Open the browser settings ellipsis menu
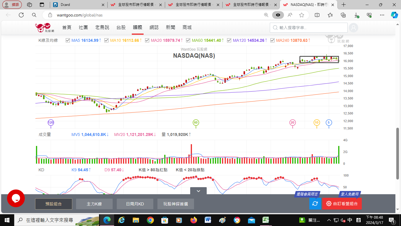This screenshot has width=401, height=226. [x=382, y=15]
